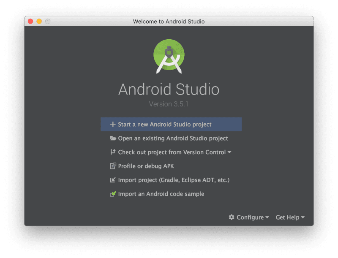Click the Configure label
The height and width of the screenshot is (258, 338).
(251, 217)
